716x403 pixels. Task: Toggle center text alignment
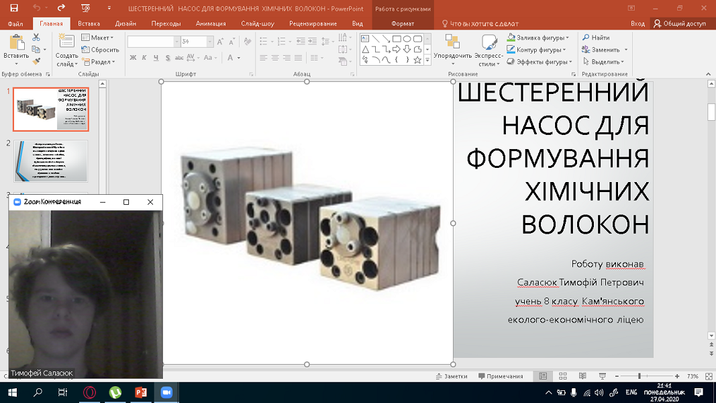coord(275,58)
